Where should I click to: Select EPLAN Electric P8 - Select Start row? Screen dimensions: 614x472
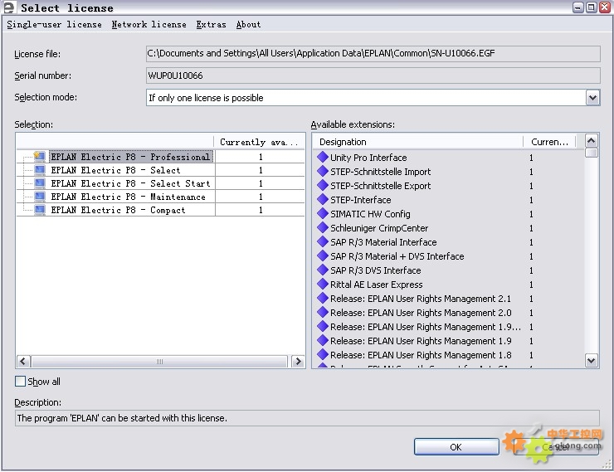(x=160, y=183)
